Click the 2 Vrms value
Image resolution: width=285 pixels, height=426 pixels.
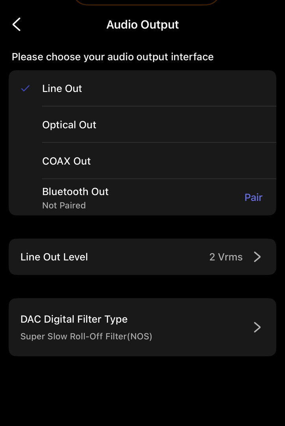(x=226, y=257)
